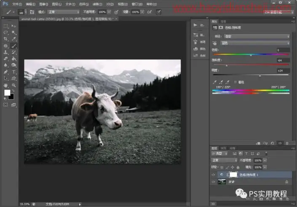Select the Move tool

coord(13,26)
